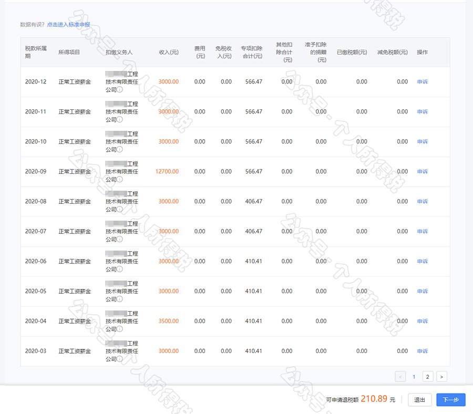Click 申诉 for the 2020-12 record
The image size is (473, 414).
click(422, 82)
